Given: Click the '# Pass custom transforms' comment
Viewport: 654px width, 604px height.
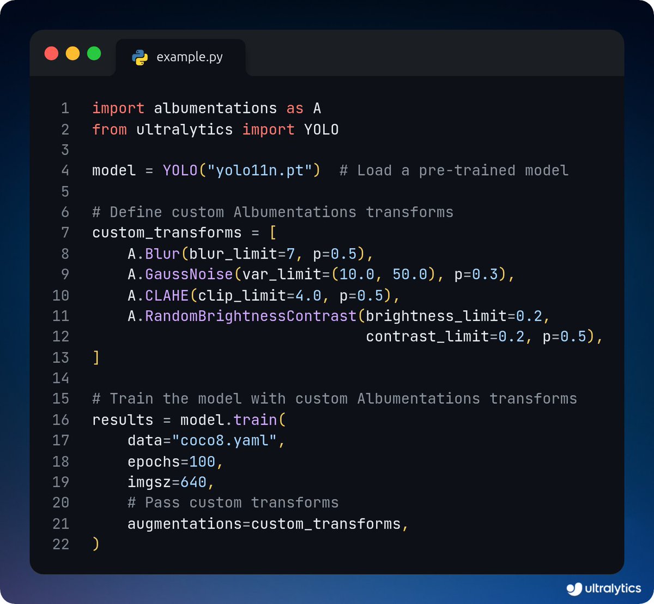Looking at the screenshot, I should tap(233, 503).
